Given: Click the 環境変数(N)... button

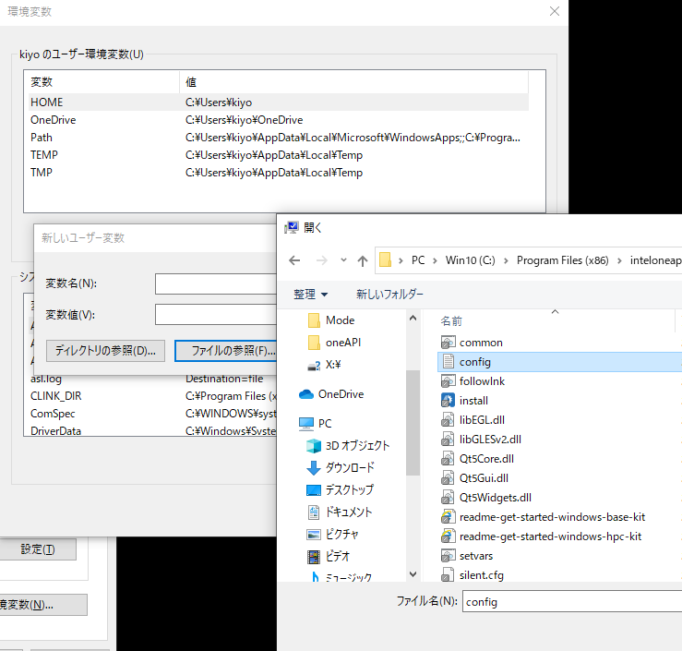Looking at the screenshot, I should pyautogui.click(x=43, y=605).
